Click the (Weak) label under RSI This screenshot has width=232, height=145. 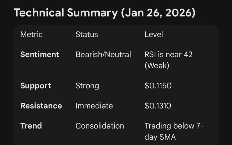point(157,66)
